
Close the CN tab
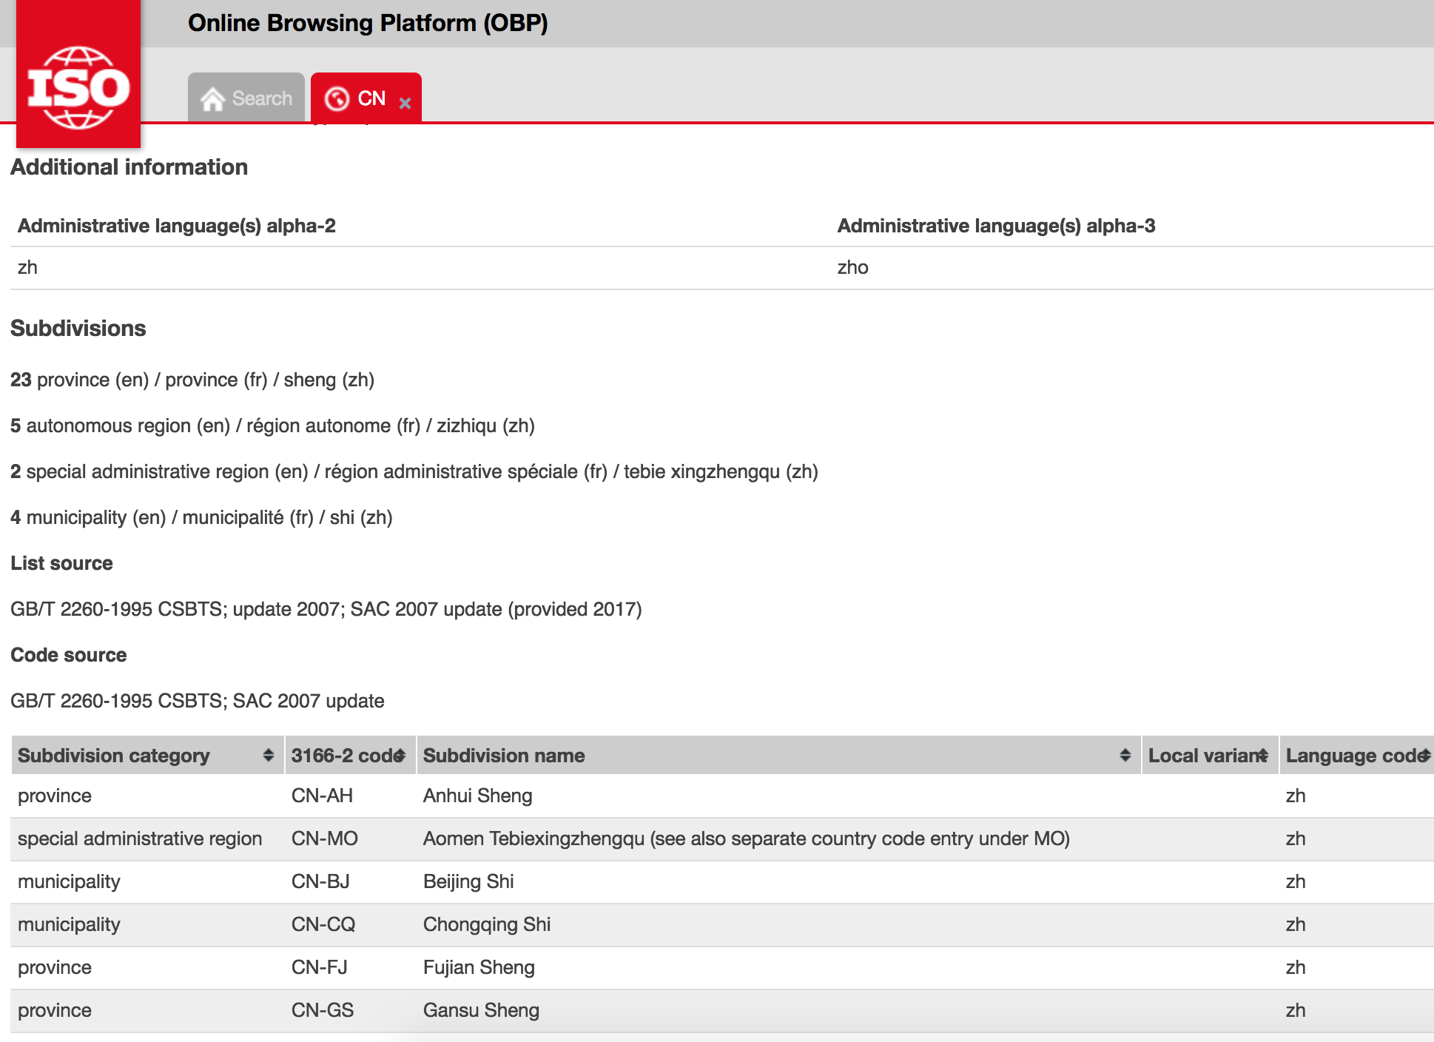(x=405, y=104)
